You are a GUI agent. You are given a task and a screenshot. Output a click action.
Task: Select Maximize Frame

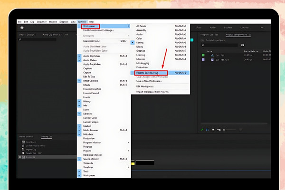104,41
